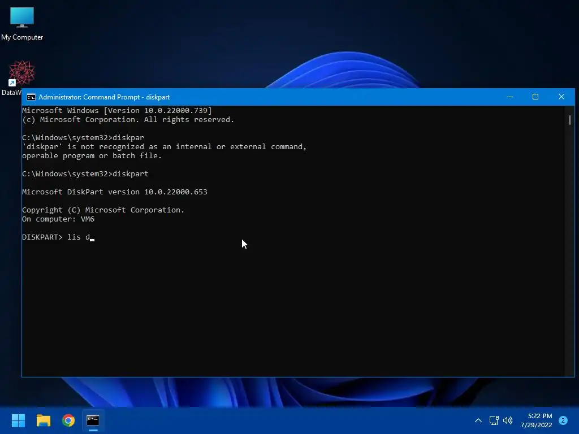Click the 'My Computer' label text
This screenshot has height=434, width=579.
[x=22, y=37]
